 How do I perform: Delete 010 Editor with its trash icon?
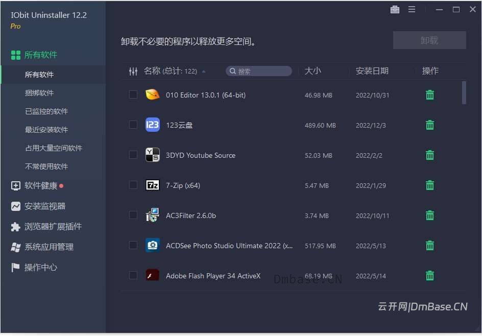pyautogui.click(x=430, y=95)
